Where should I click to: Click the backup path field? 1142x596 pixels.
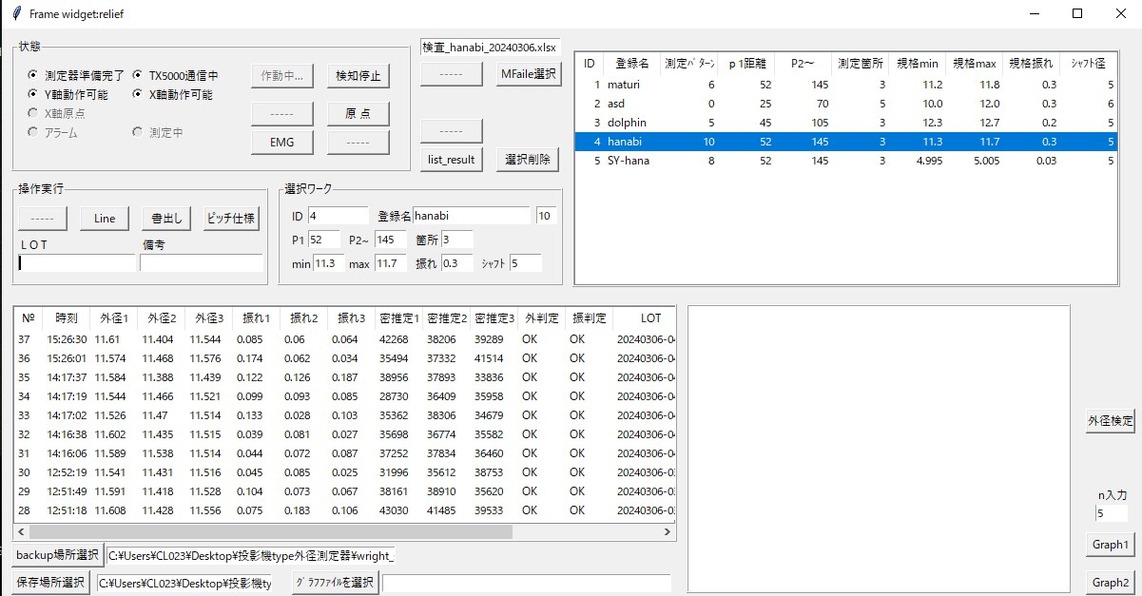click(x=250, y=555)
